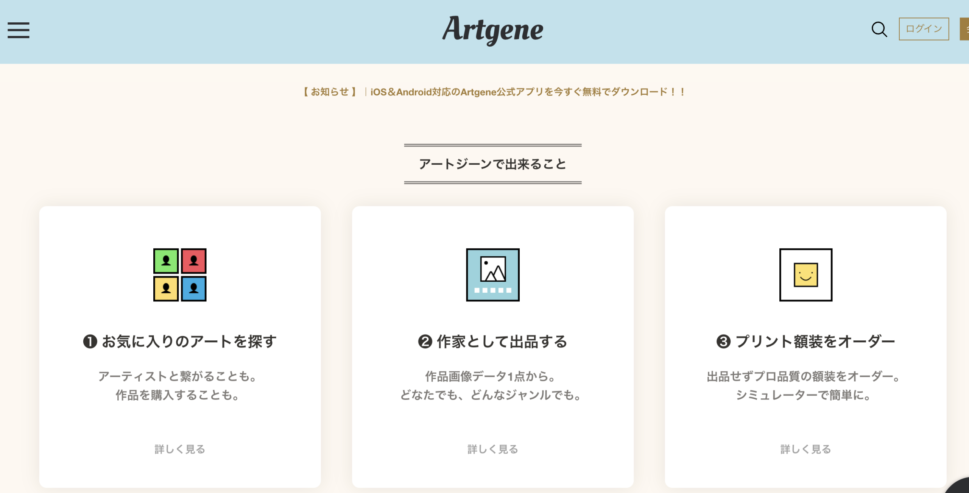Click the ❶ お気に入りのアートを探す heading
This screenshot has height=493, width=969.
tap(180, 342)
